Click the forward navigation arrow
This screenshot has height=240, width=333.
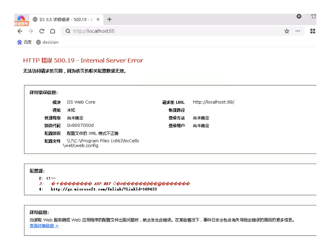click(x=31, y=31)
